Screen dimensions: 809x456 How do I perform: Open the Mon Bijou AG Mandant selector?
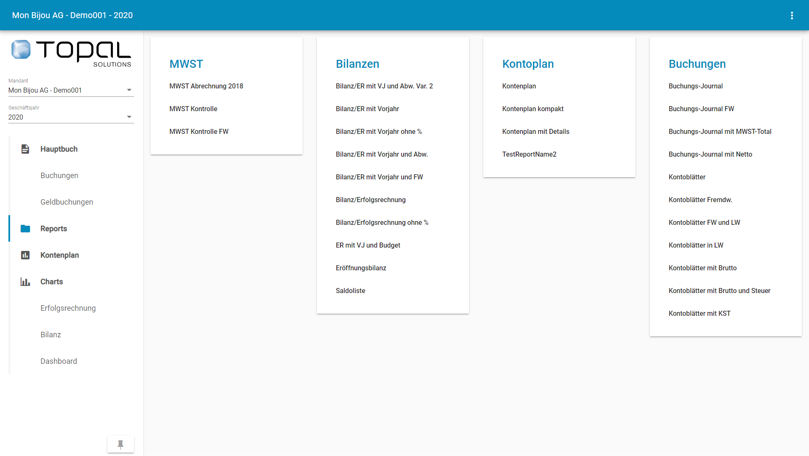click(x=63, y=90)
